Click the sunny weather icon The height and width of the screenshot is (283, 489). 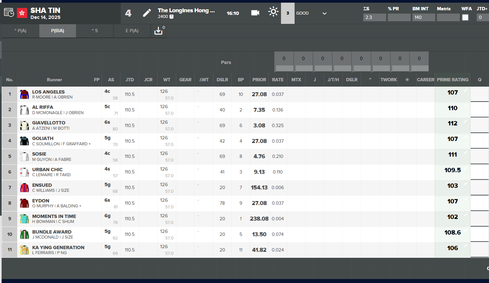(273, 12)
